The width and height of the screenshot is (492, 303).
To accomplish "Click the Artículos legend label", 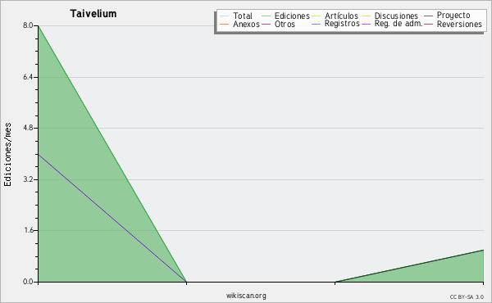I will pyautogui.click(x=341, y=16).
